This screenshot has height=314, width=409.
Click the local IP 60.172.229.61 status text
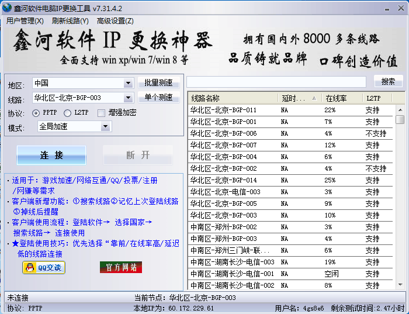point(174,308)
